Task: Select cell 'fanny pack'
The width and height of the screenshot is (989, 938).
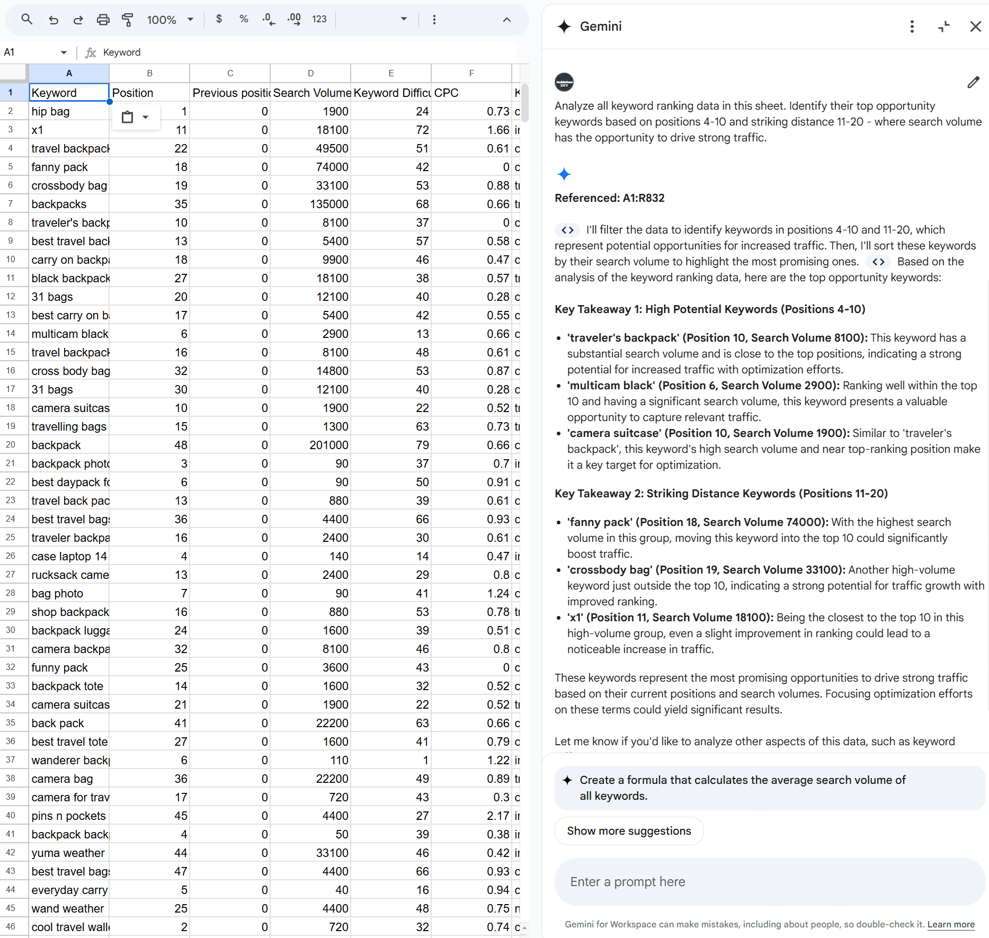Action: (69, 167)
